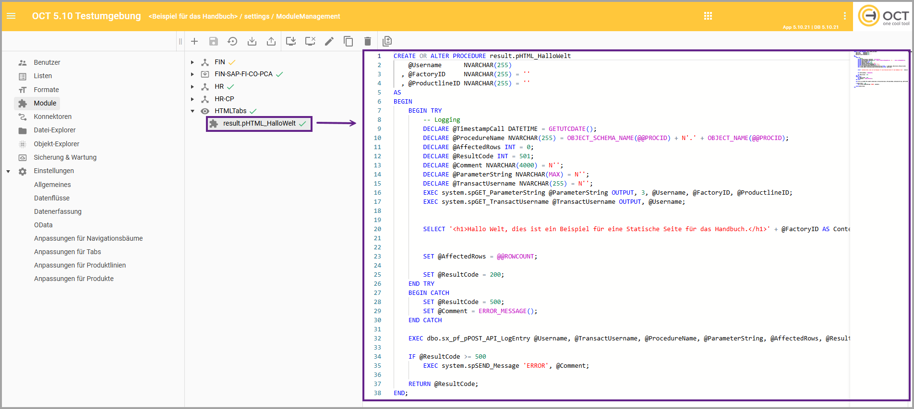Open the hamburger navigation menu
914x409 pixels.
(11, 16)
